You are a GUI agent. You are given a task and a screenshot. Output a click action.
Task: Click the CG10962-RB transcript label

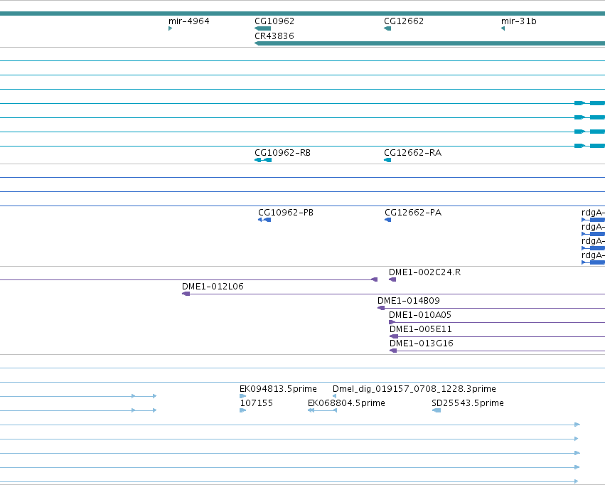tap(282, 153)
